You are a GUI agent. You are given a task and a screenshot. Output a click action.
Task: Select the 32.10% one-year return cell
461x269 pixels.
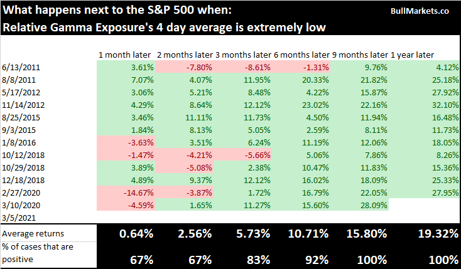[438, 104]
